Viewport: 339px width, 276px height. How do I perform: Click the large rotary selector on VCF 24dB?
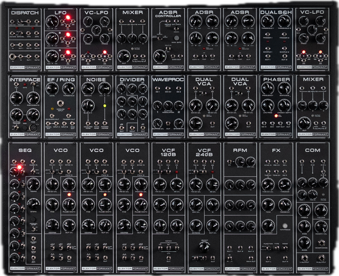pyautogui.click(x=205, y=246)
